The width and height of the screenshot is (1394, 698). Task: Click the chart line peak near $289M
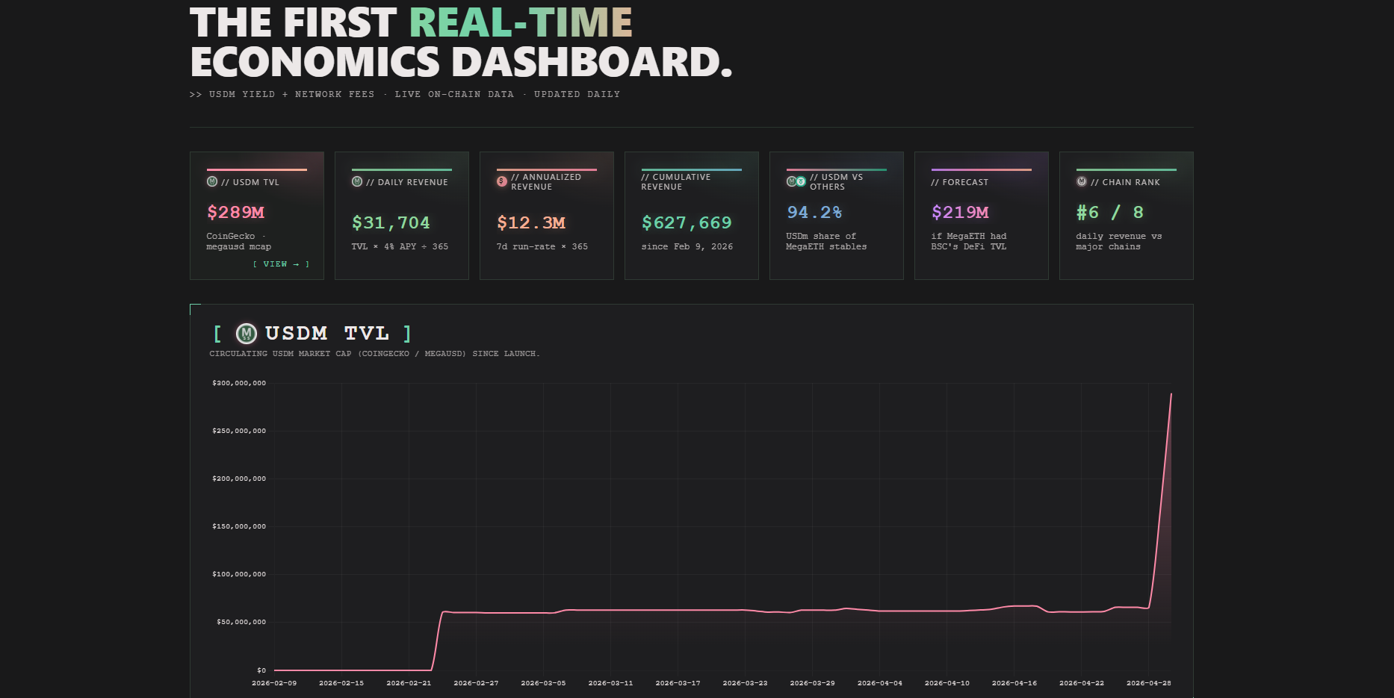point(1171,395)
